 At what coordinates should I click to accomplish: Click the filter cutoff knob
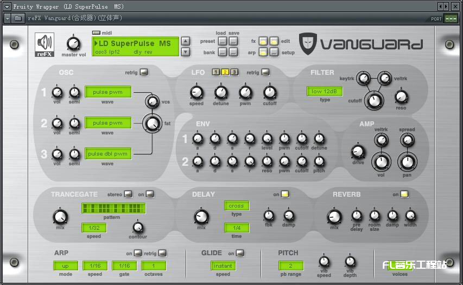(x=374, y=100)
